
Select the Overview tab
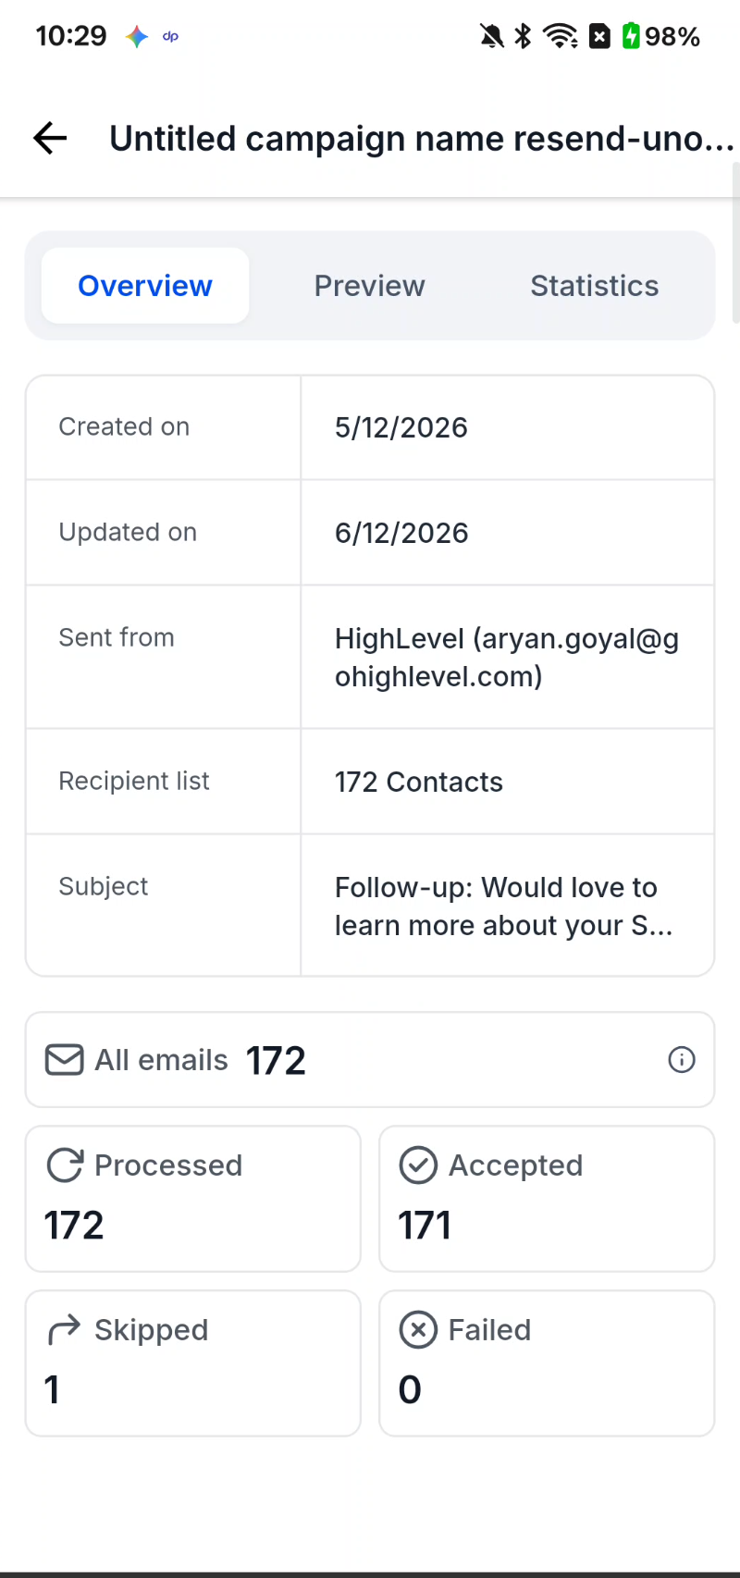tap(145, 286)
